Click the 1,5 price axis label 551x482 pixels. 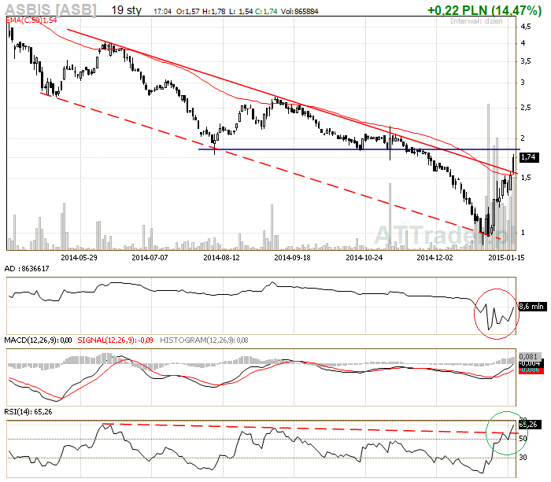click(x=526, y=178)
